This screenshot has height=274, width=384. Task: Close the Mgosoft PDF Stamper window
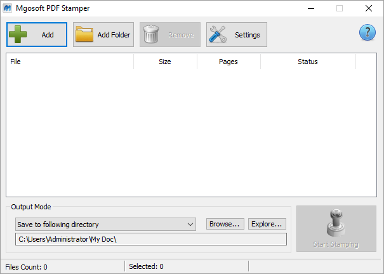pos(368,8)
